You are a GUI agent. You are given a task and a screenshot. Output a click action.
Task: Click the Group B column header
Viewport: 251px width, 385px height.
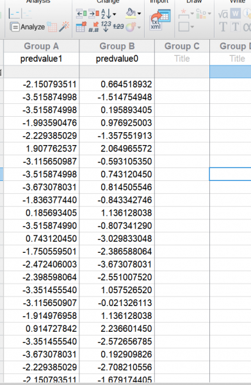[117, 46]
